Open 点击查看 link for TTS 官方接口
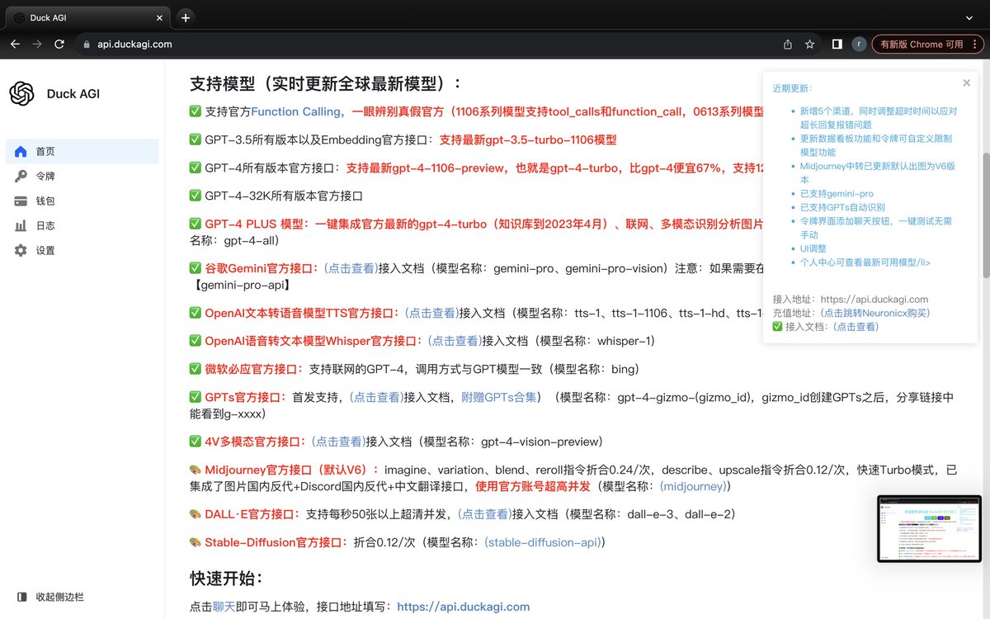 pos(431,313)
